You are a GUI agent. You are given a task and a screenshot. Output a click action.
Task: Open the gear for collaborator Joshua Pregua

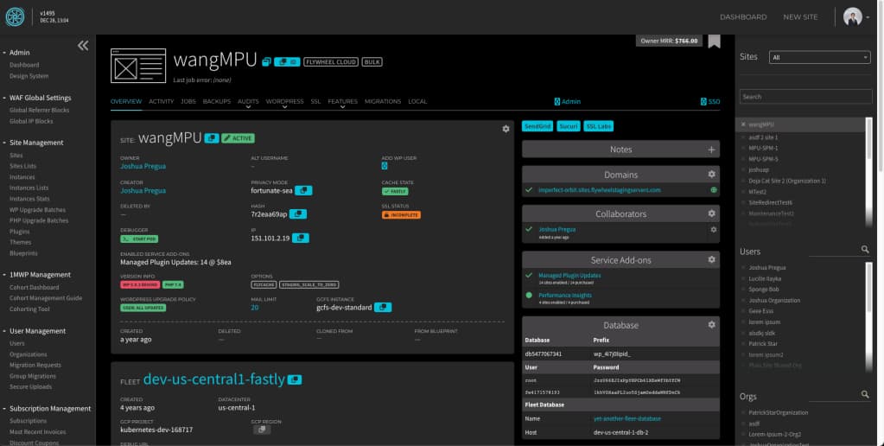pyautogui.click(x=714, y=230)
